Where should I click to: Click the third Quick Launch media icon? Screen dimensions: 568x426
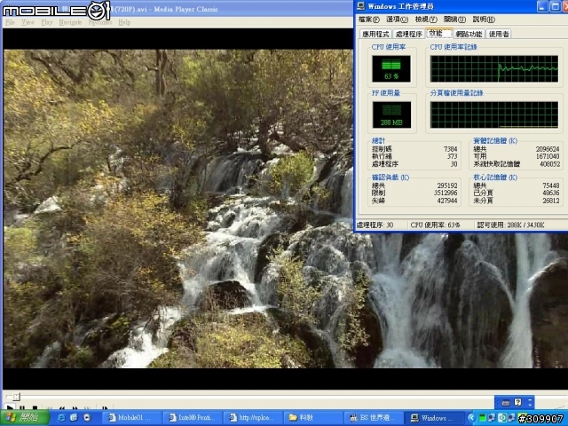click(x=87, y=418)
